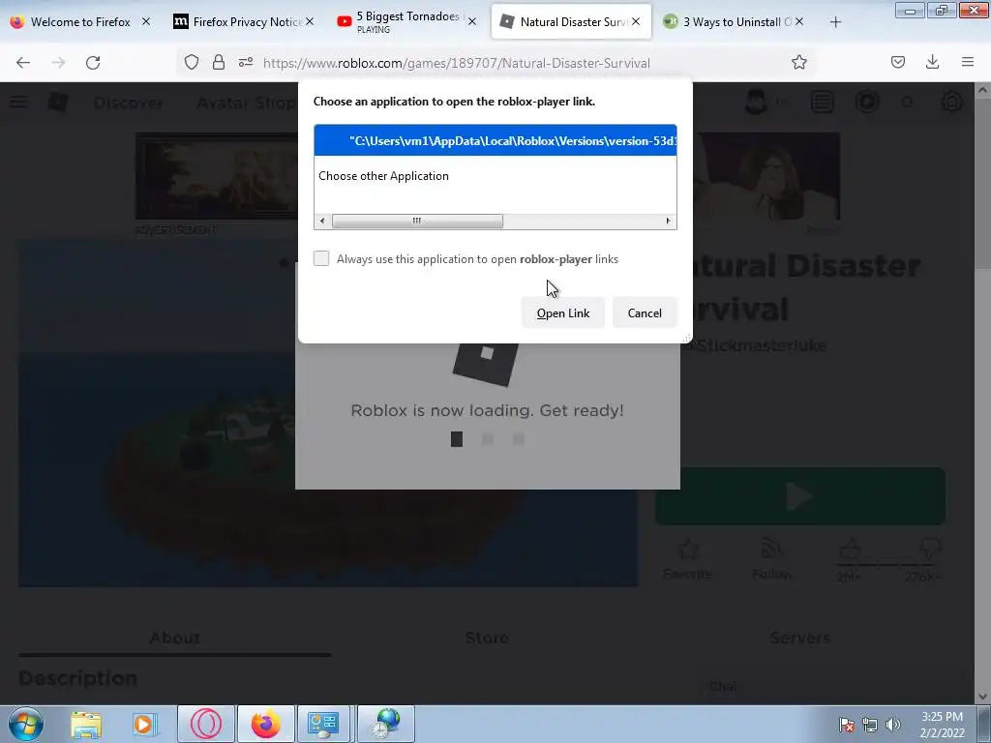Viewport: 991px width, 743px height.
Task: Open Roblox messages list icon
Action: click(823, 102)
